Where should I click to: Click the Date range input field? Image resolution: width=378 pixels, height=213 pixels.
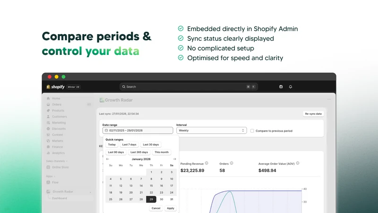137,131
